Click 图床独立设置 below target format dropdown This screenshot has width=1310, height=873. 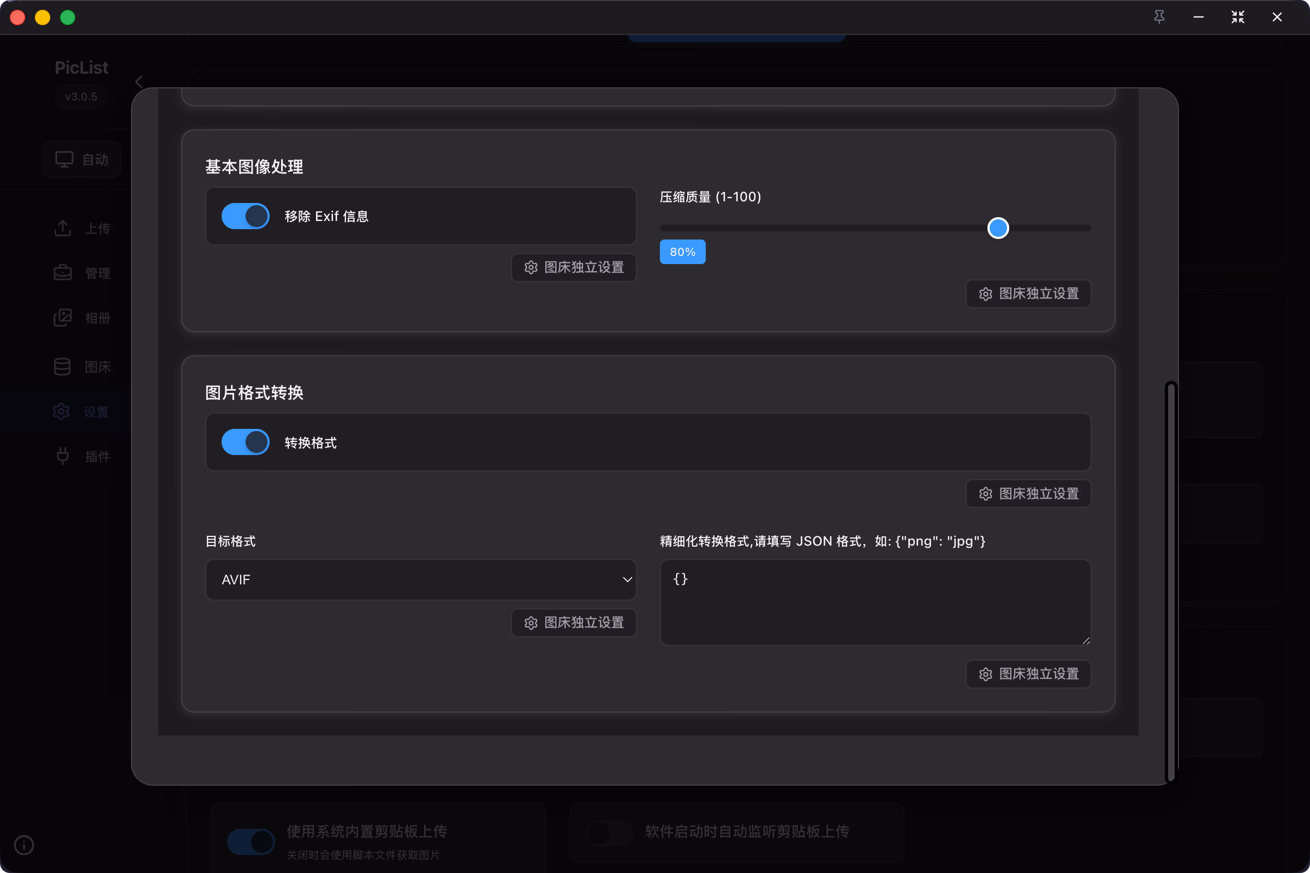tap(574, 623)
